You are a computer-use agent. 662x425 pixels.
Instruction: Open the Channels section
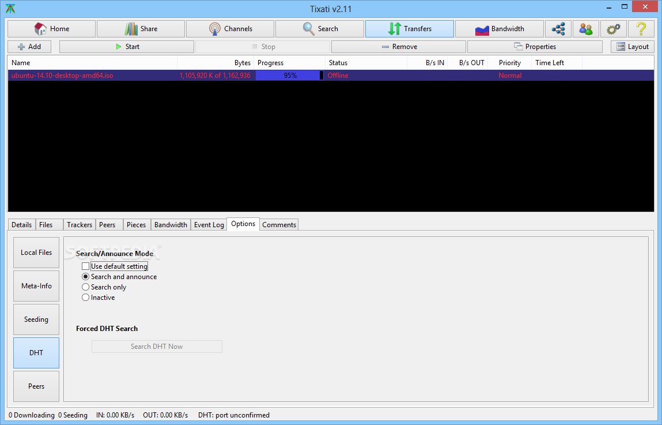coord(230,29)
